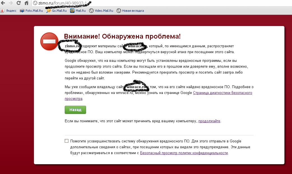
Task: Click the Внимание! Обнаружена проблема! heading
Action: click(x=122, y=36)
